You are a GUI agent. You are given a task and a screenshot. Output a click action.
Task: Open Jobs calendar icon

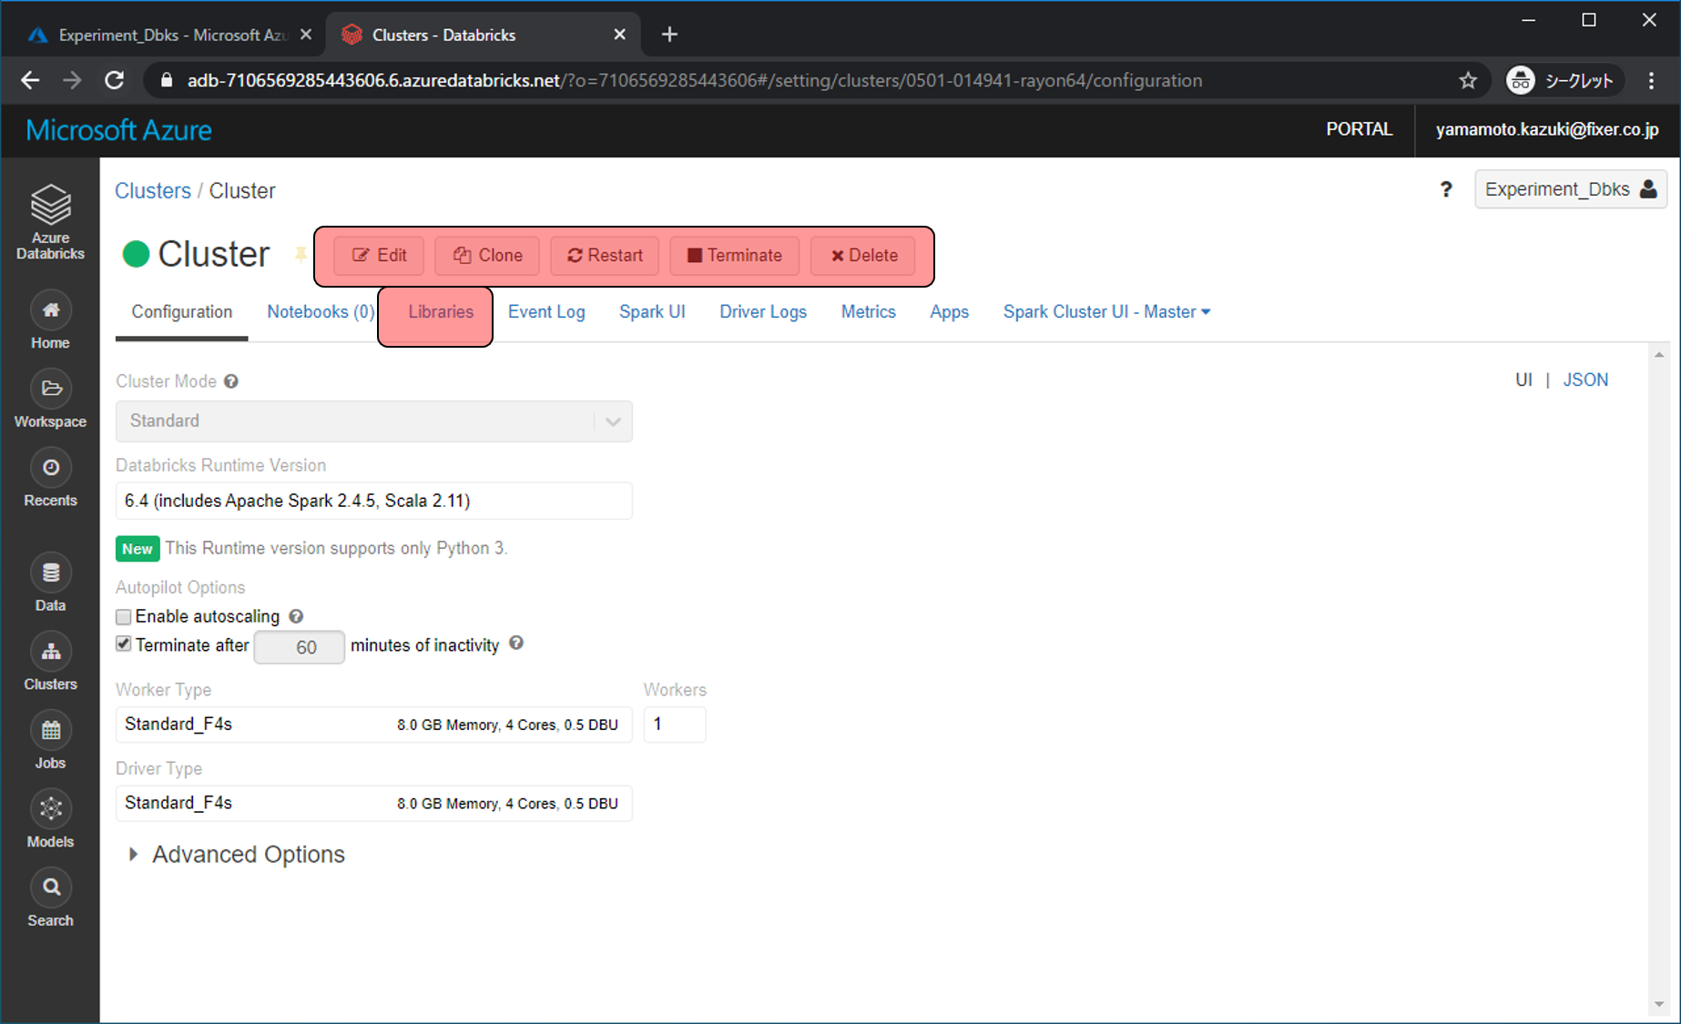pyautogui.click(x=51, y=730)
